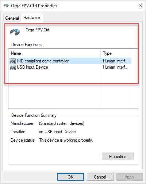Screen dimensions: 146x184
Task: Select the HID-compliant game controller entry
Action: pos(43,61)
